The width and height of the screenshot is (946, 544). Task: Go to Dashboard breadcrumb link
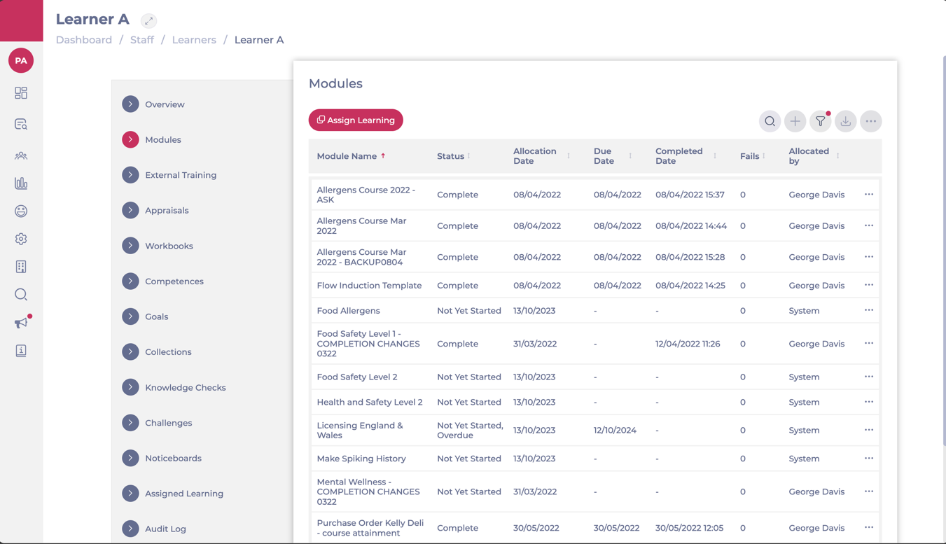[x=84, y=40]
